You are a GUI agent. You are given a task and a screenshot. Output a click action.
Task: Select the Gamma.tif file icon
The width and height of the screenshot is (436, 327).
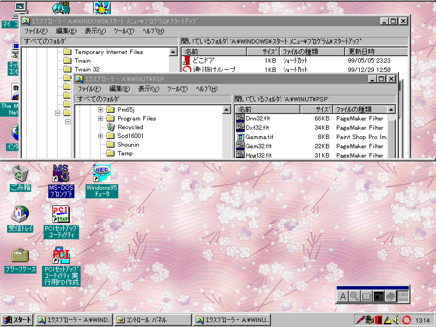click(x=240, y=137)
